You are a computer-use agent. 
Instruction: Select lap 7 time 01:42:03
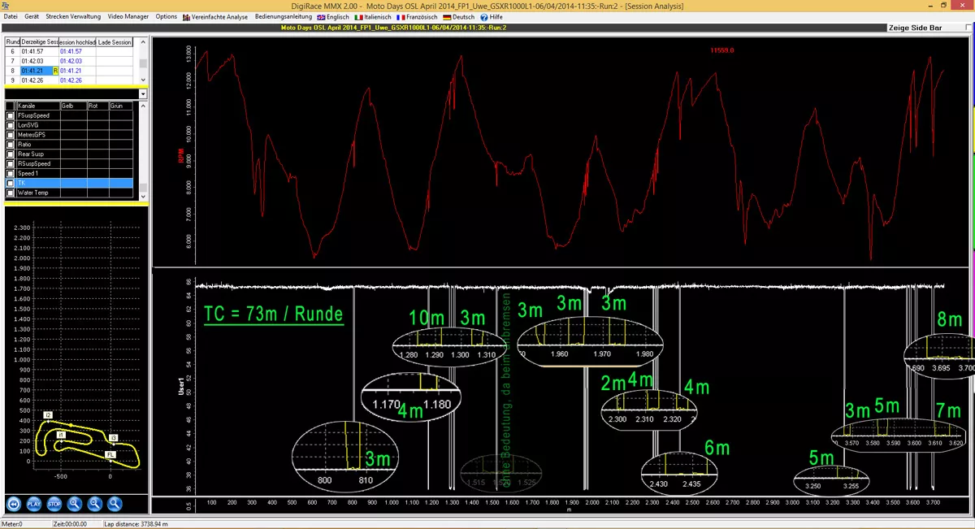pos(32,61)
